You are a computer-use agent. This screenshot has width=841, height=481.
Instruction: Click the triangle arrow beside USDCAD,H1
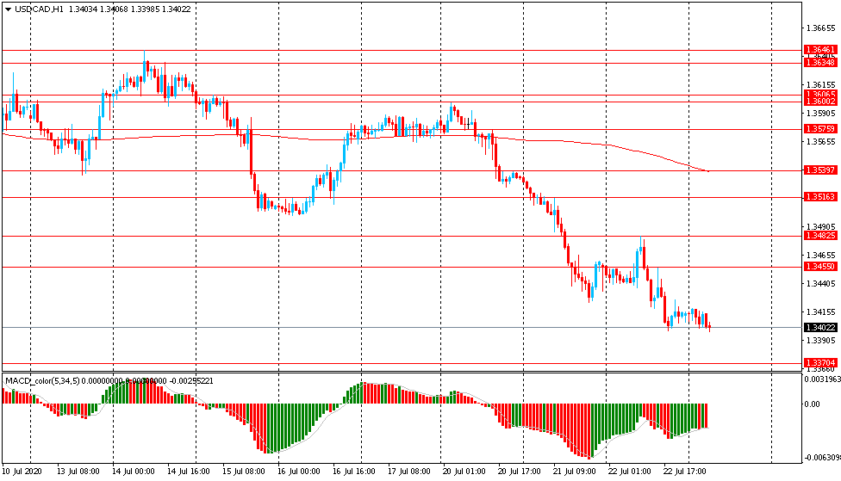[x=8, y=9]
